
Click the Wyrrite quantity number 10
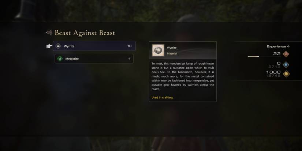pyautogui.click(x=130, y=46)
